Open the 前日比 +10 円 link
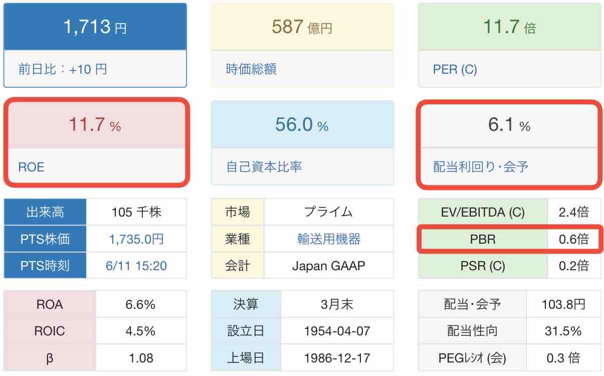604x376 pixels. (x=63, y=69)
